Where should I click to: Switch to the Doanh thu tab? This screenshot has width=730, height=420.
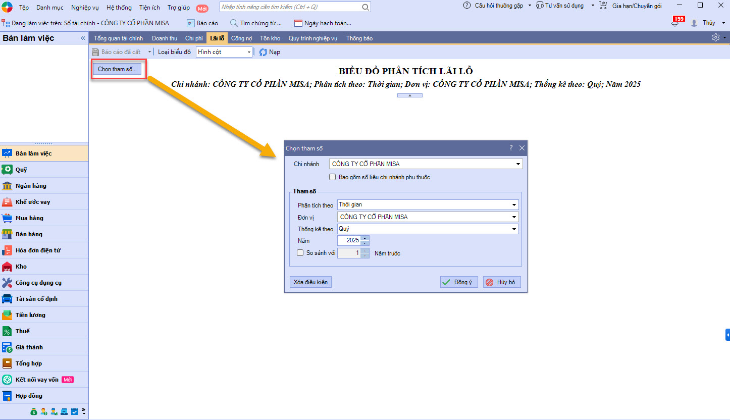click(x=165, y=38)
